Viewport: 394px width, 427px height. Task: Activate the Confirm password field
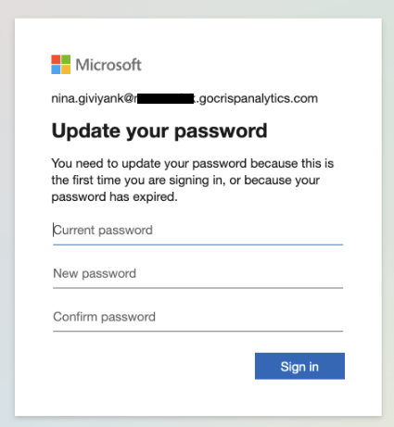point(197,317)
